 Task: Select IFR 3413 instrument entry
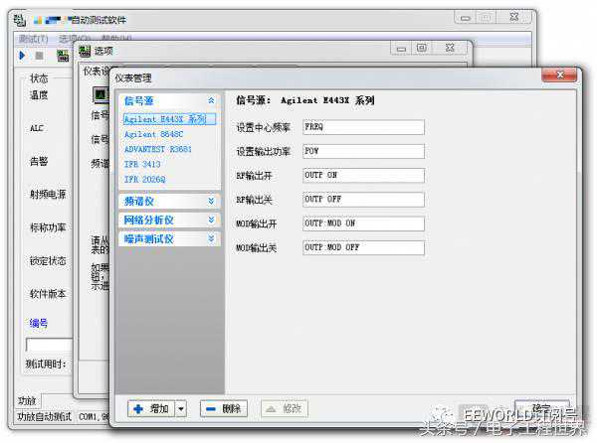(142, 164)
